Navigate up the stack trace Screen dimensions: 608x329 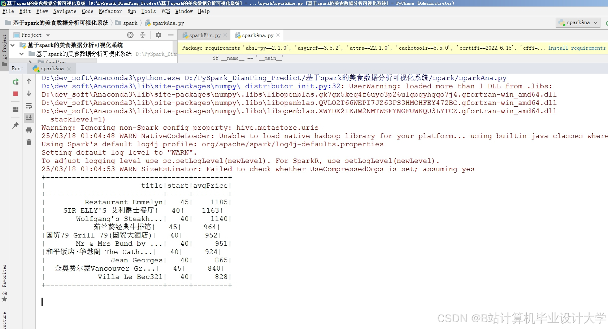(29, 81)
